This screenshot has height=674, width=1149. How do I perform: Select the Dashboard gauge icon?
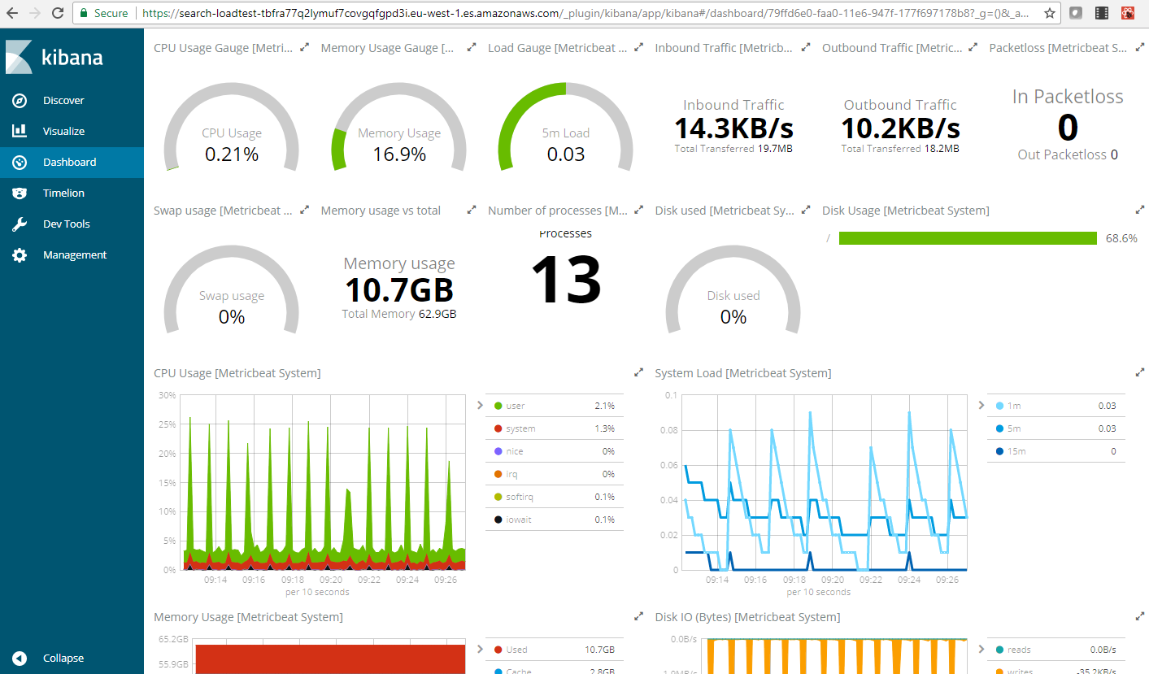coord(20,162)
